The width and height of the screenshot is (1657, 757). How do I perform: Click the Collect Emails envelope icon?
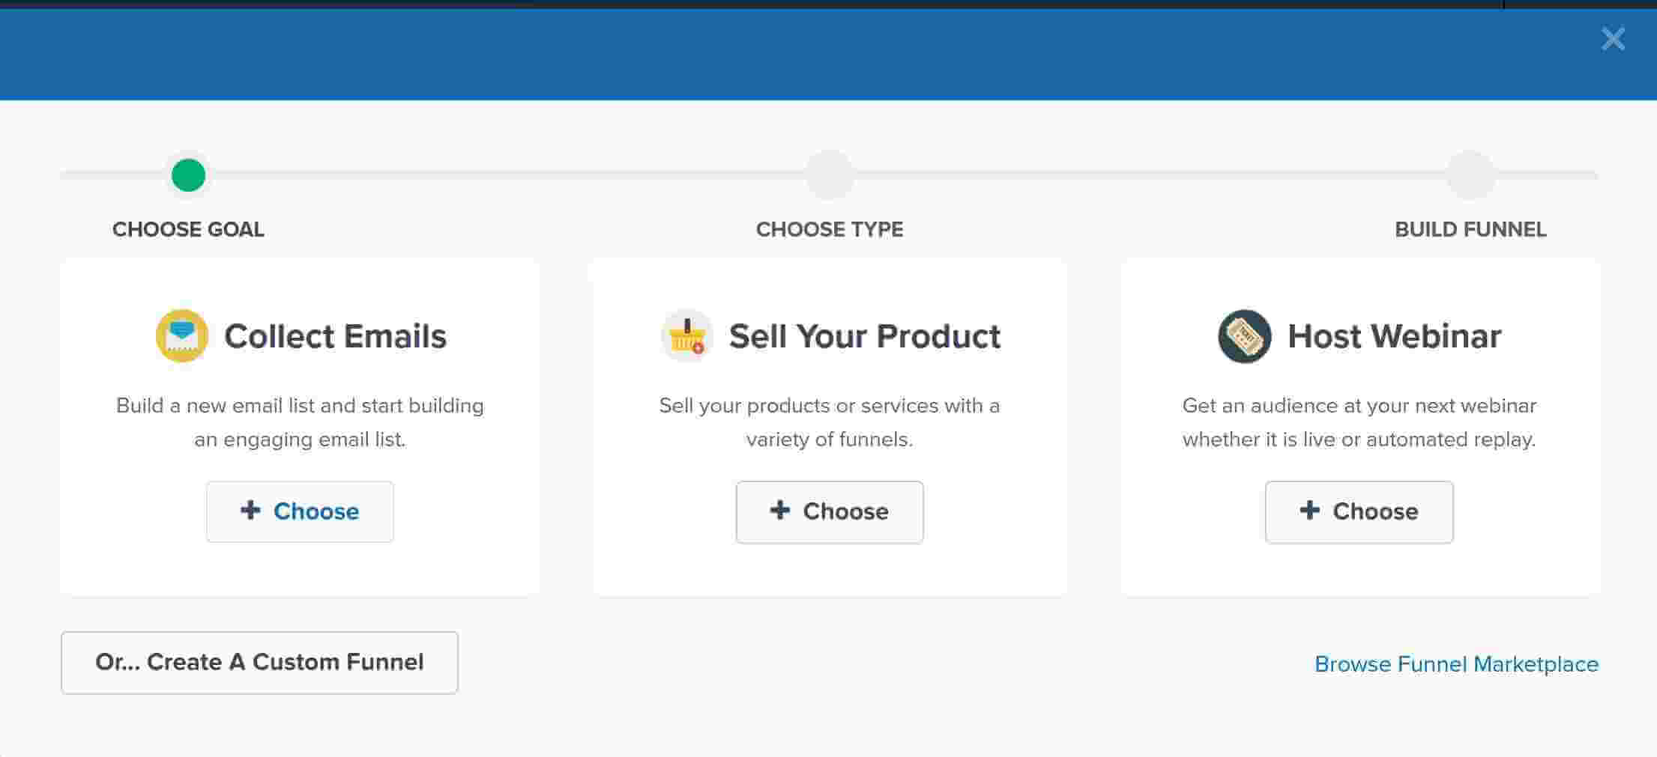point(182,336)
